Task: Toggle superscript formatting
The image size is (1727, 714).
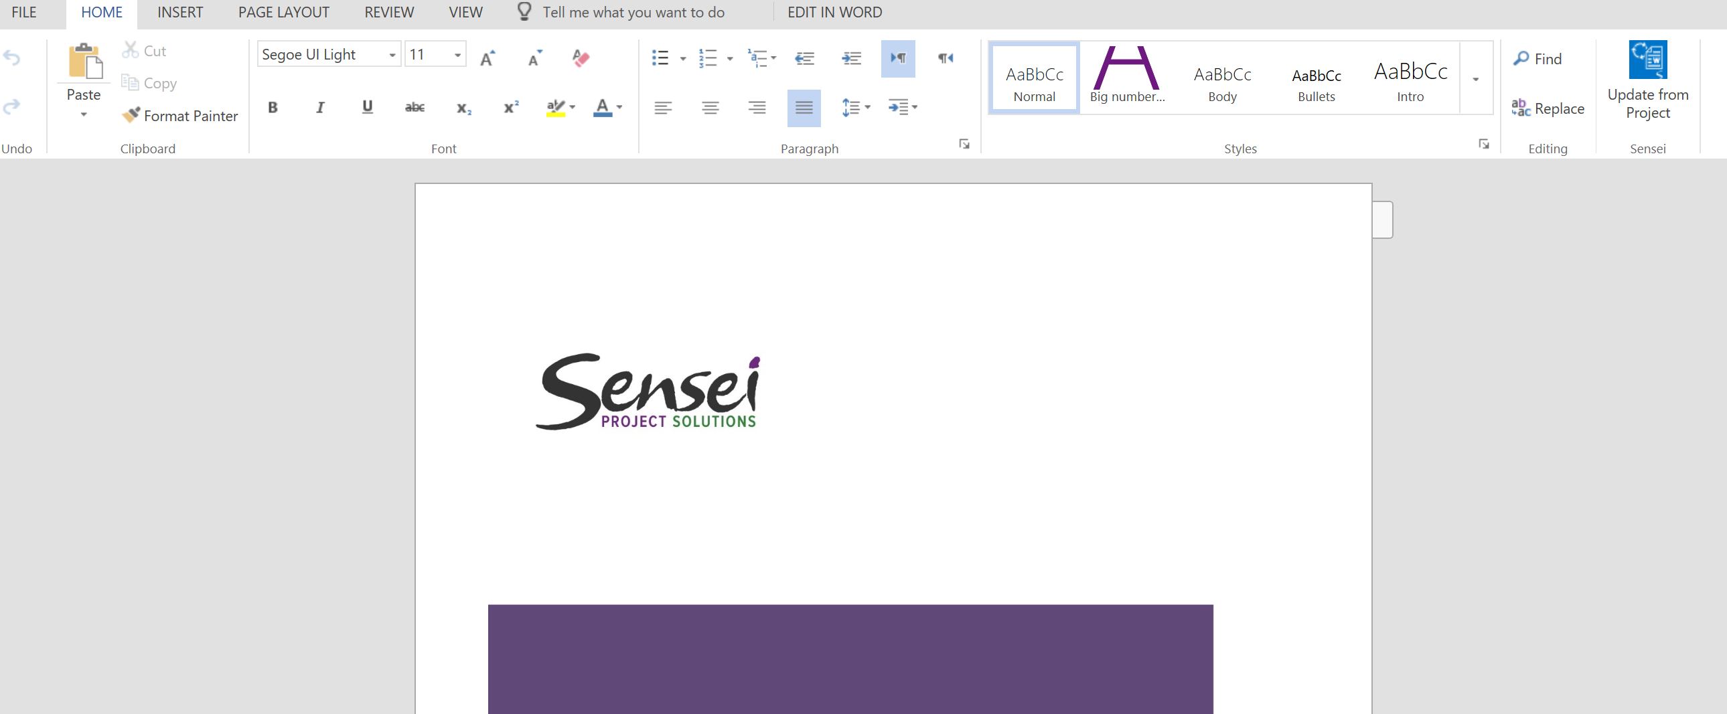Action: tap(511, 106)
